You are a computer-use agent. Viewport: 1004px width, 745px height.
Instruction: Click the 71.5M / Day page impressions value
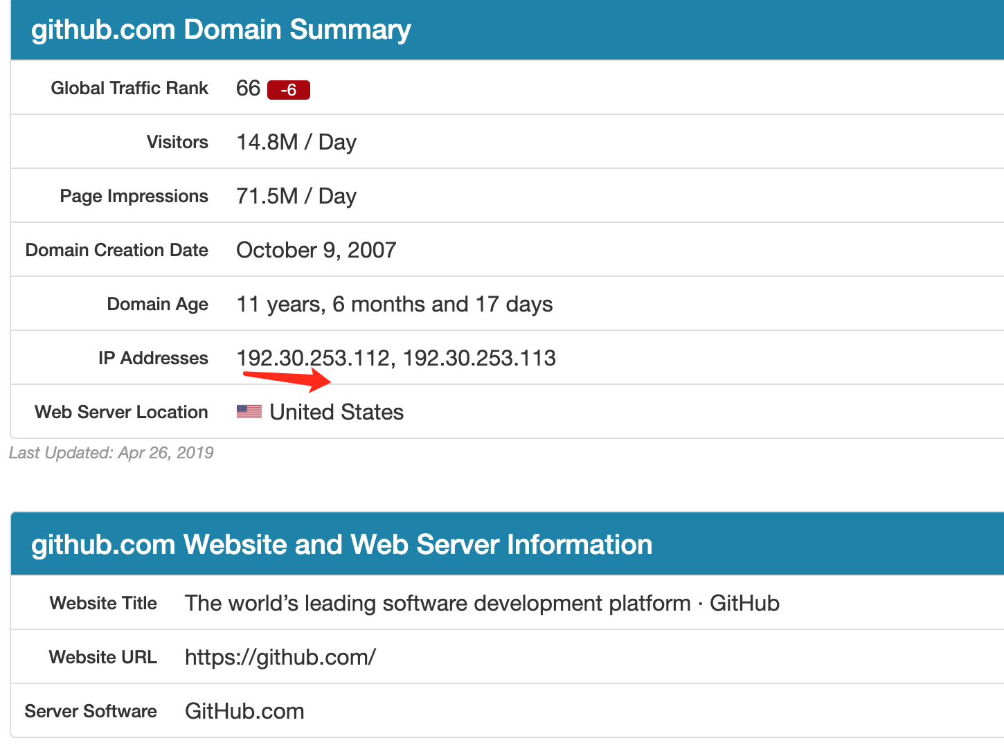296,196
